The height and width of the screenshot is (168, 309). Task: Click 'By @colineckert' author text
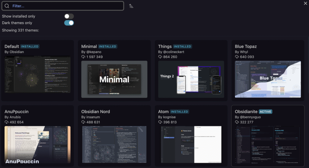(x=171, y=52)
